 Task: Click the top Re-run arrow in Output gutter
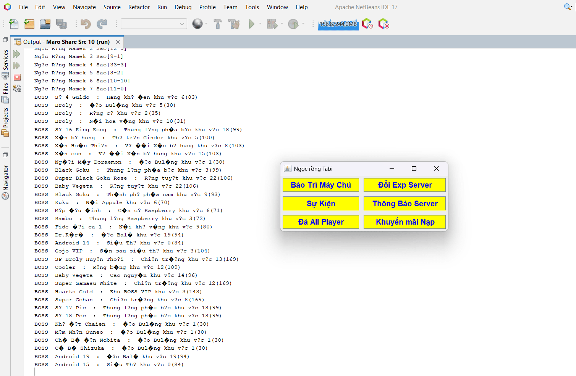(16, 54)
